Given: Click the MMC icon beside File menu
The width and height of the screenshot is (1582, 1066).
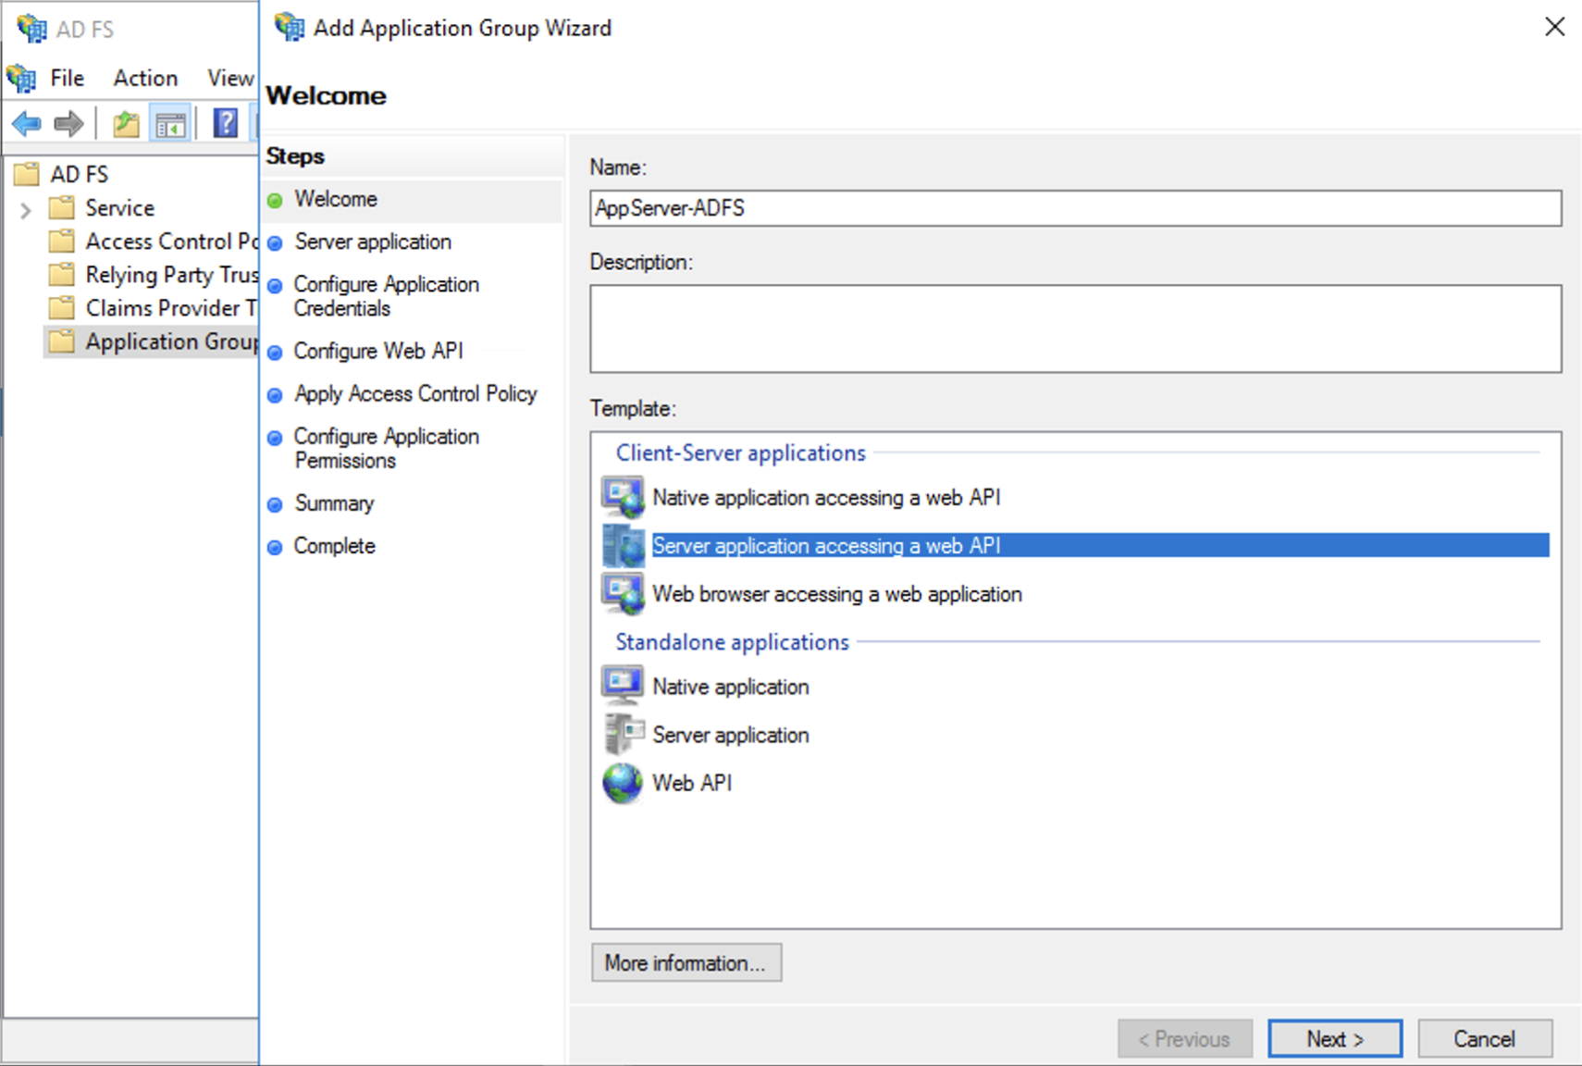Looking at the screenshot, I should click(x=22, y=79).
